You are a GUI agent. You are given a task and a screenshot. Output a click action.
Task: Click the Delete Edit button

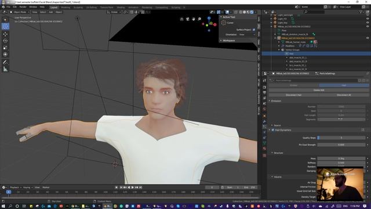point(319,90)
